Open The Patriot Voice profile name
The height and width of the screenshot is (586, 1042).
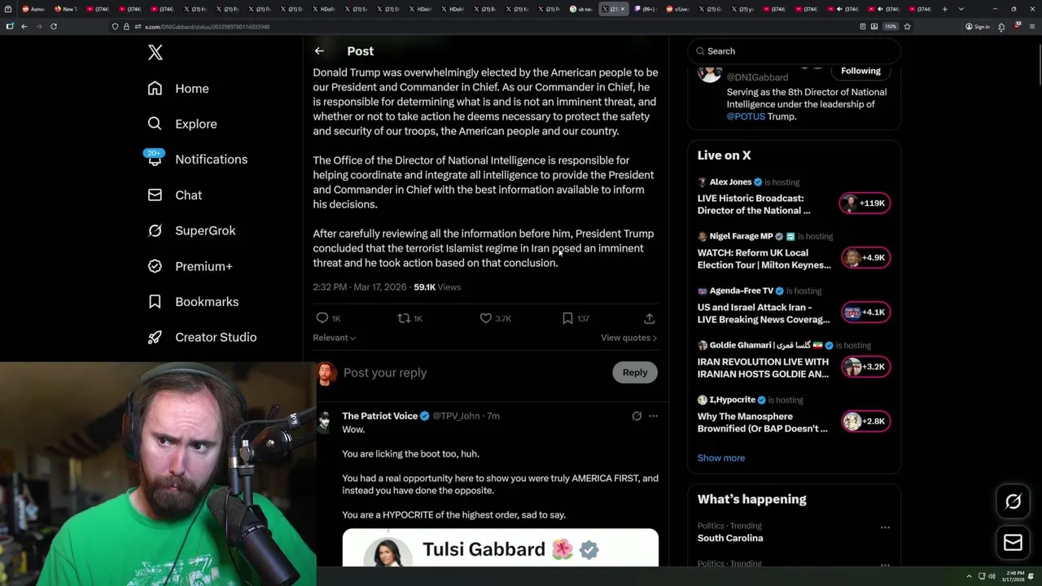(x=380, y=416)
